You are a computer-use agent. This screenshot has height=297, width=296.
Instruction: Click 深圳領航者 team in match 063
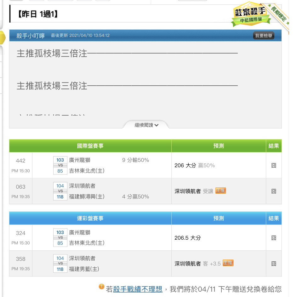click(x=82, y=186)
